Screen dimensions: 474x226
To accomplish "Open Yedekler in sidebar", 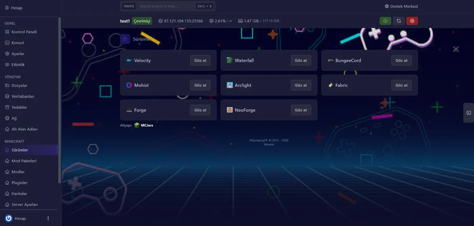I will 29,107.
